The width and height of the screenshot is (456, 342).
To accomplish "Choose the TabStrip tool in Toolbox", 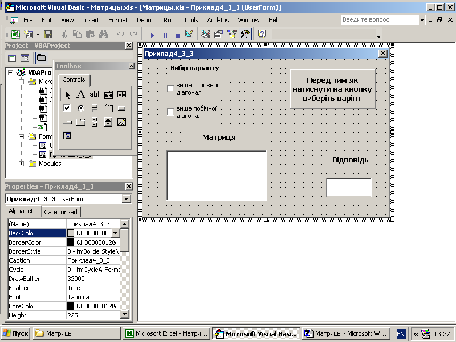I will tap(67, 122).
